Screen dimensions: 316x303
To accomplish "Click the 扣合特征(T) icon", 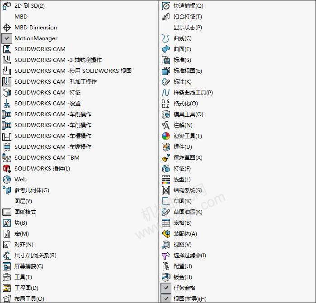I will (x=166, y=17).
